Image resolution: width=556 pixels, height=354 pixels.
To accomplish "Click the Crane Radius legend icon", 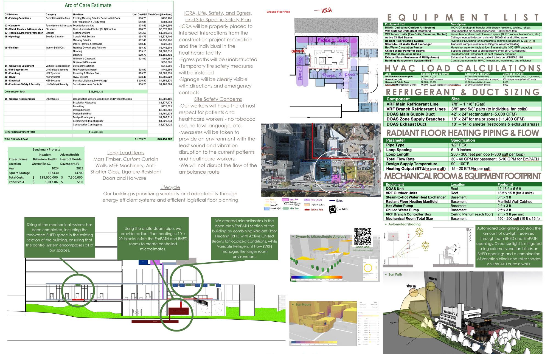I will pyautogui.click(x=332, y=209).
